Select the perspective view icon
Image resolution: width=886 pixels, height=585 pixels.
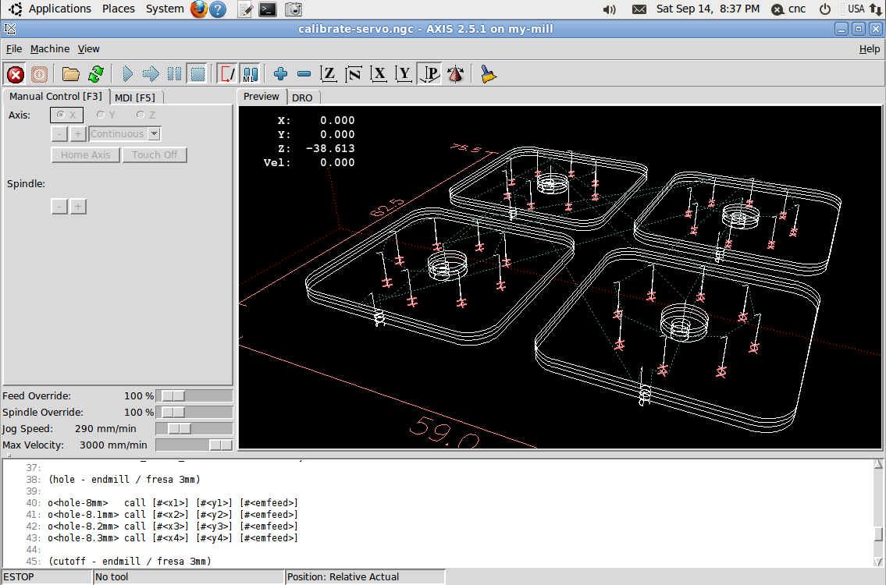[429, 74]
